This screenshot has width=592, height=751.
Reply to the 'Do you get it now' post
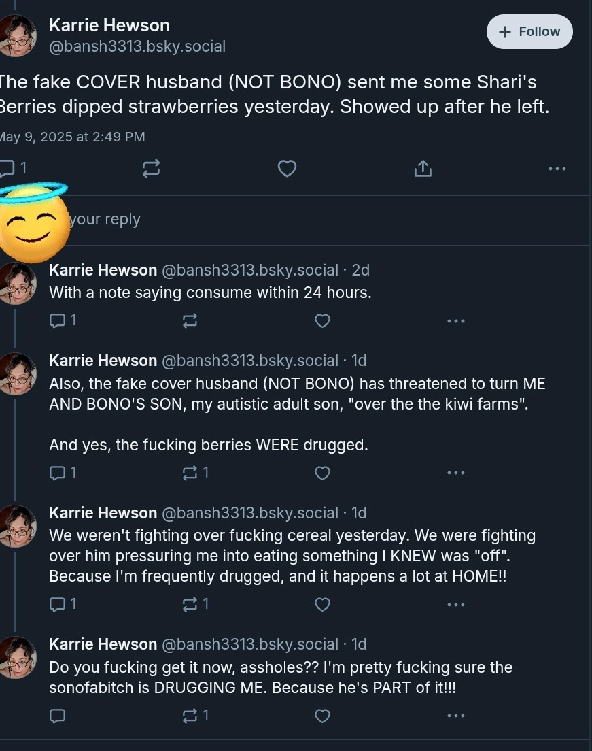57,716
